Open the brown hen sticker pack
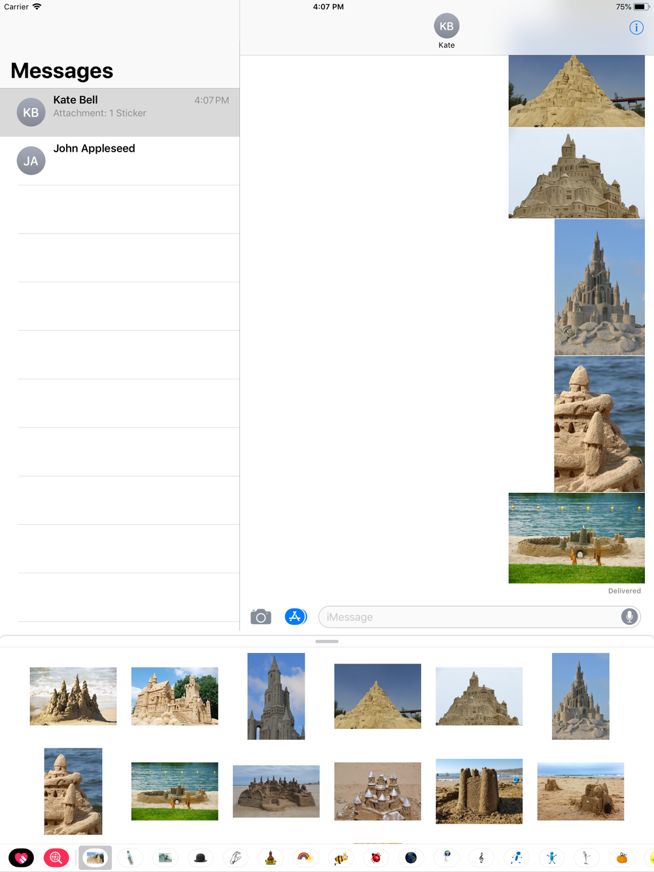Viewport: 654px width, 872px height. [271, 858]
